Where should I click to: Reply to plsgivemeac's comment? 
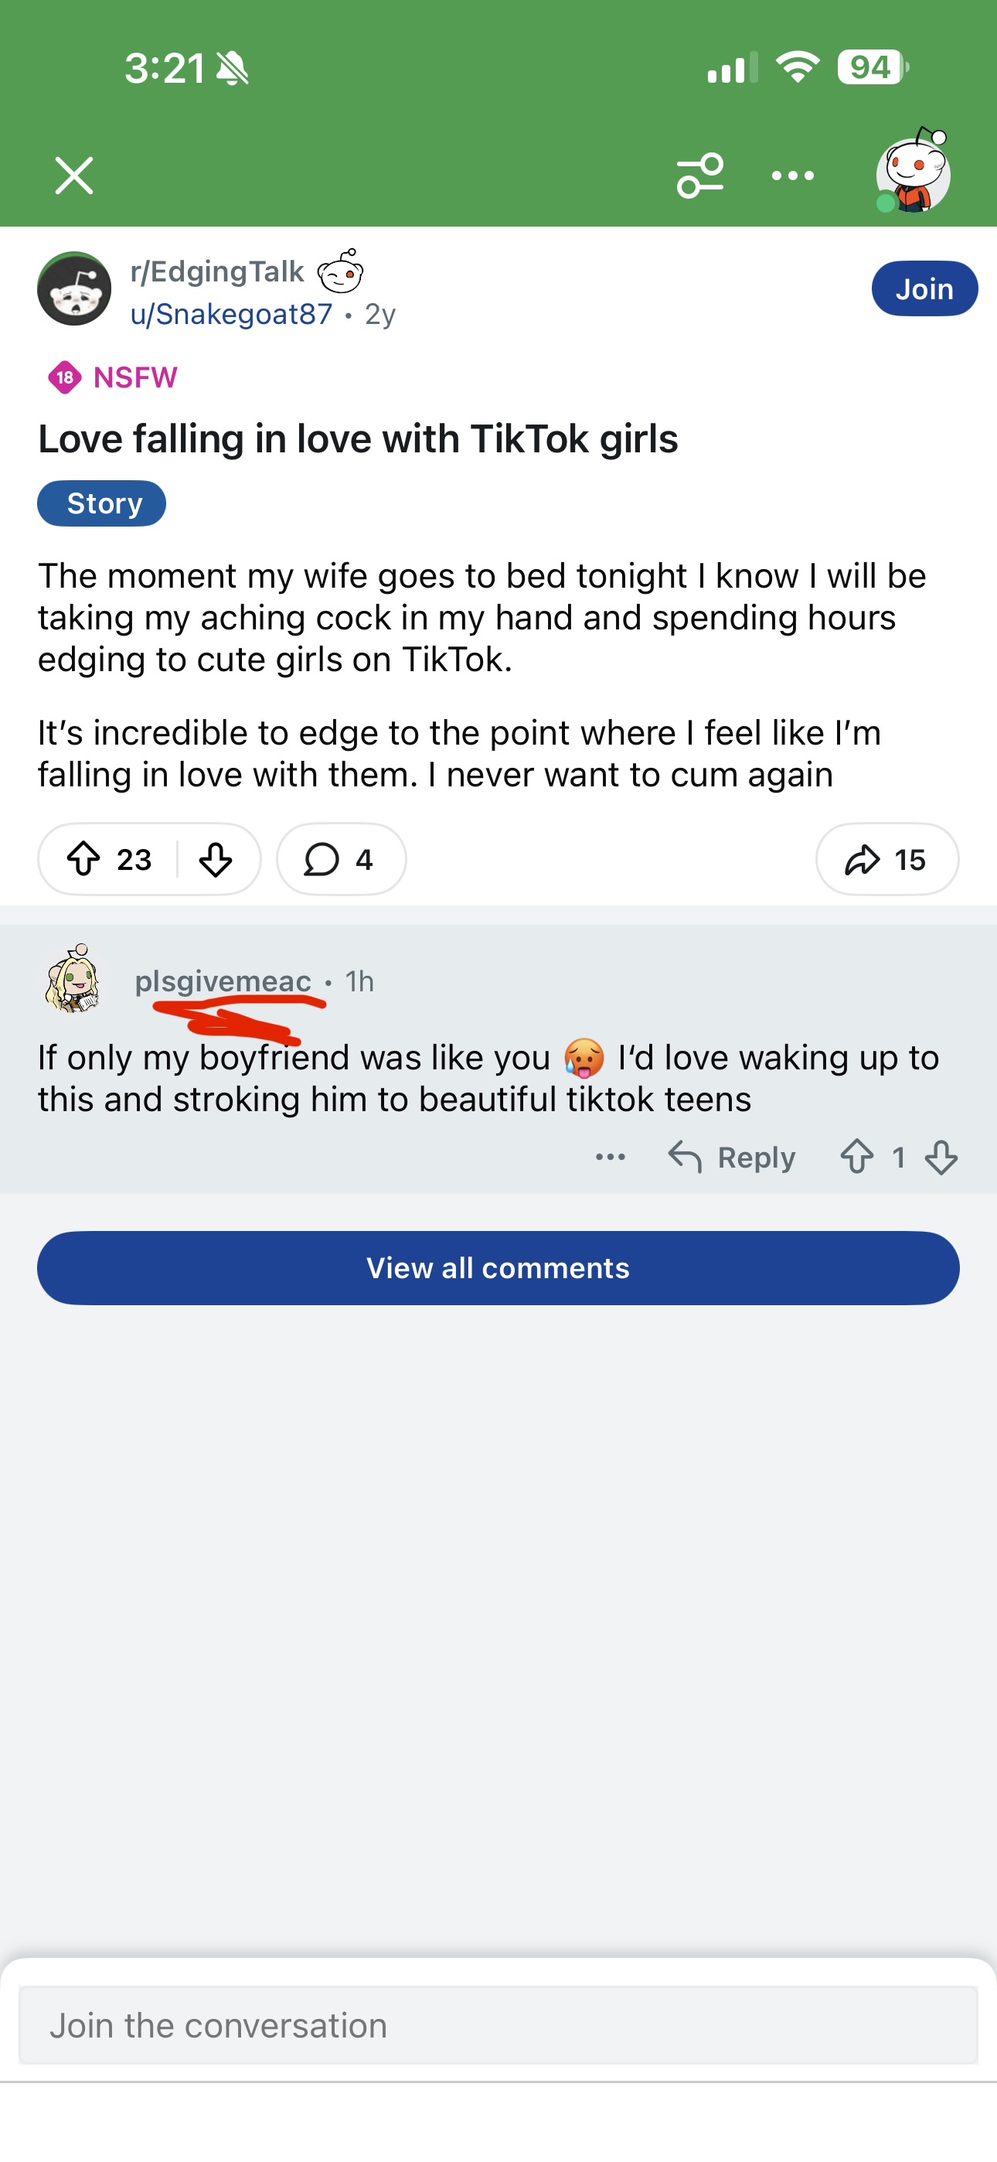731,1158
